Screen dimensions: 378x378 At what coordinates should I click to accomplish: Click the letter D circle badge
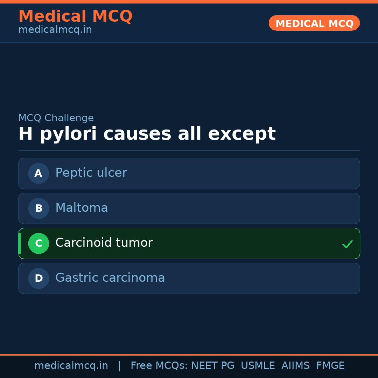click(x=38, y=278)
